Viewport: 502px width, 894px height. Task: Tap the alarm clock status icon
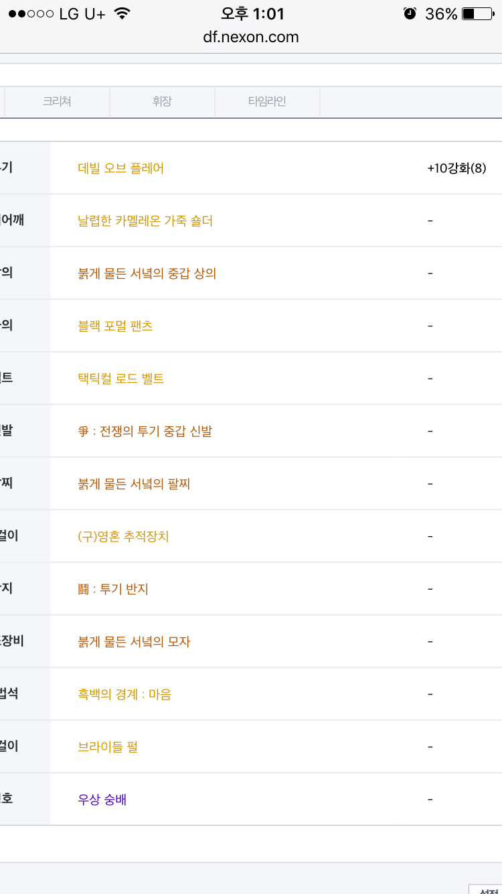pyautogui.click(x=410, y=13)
